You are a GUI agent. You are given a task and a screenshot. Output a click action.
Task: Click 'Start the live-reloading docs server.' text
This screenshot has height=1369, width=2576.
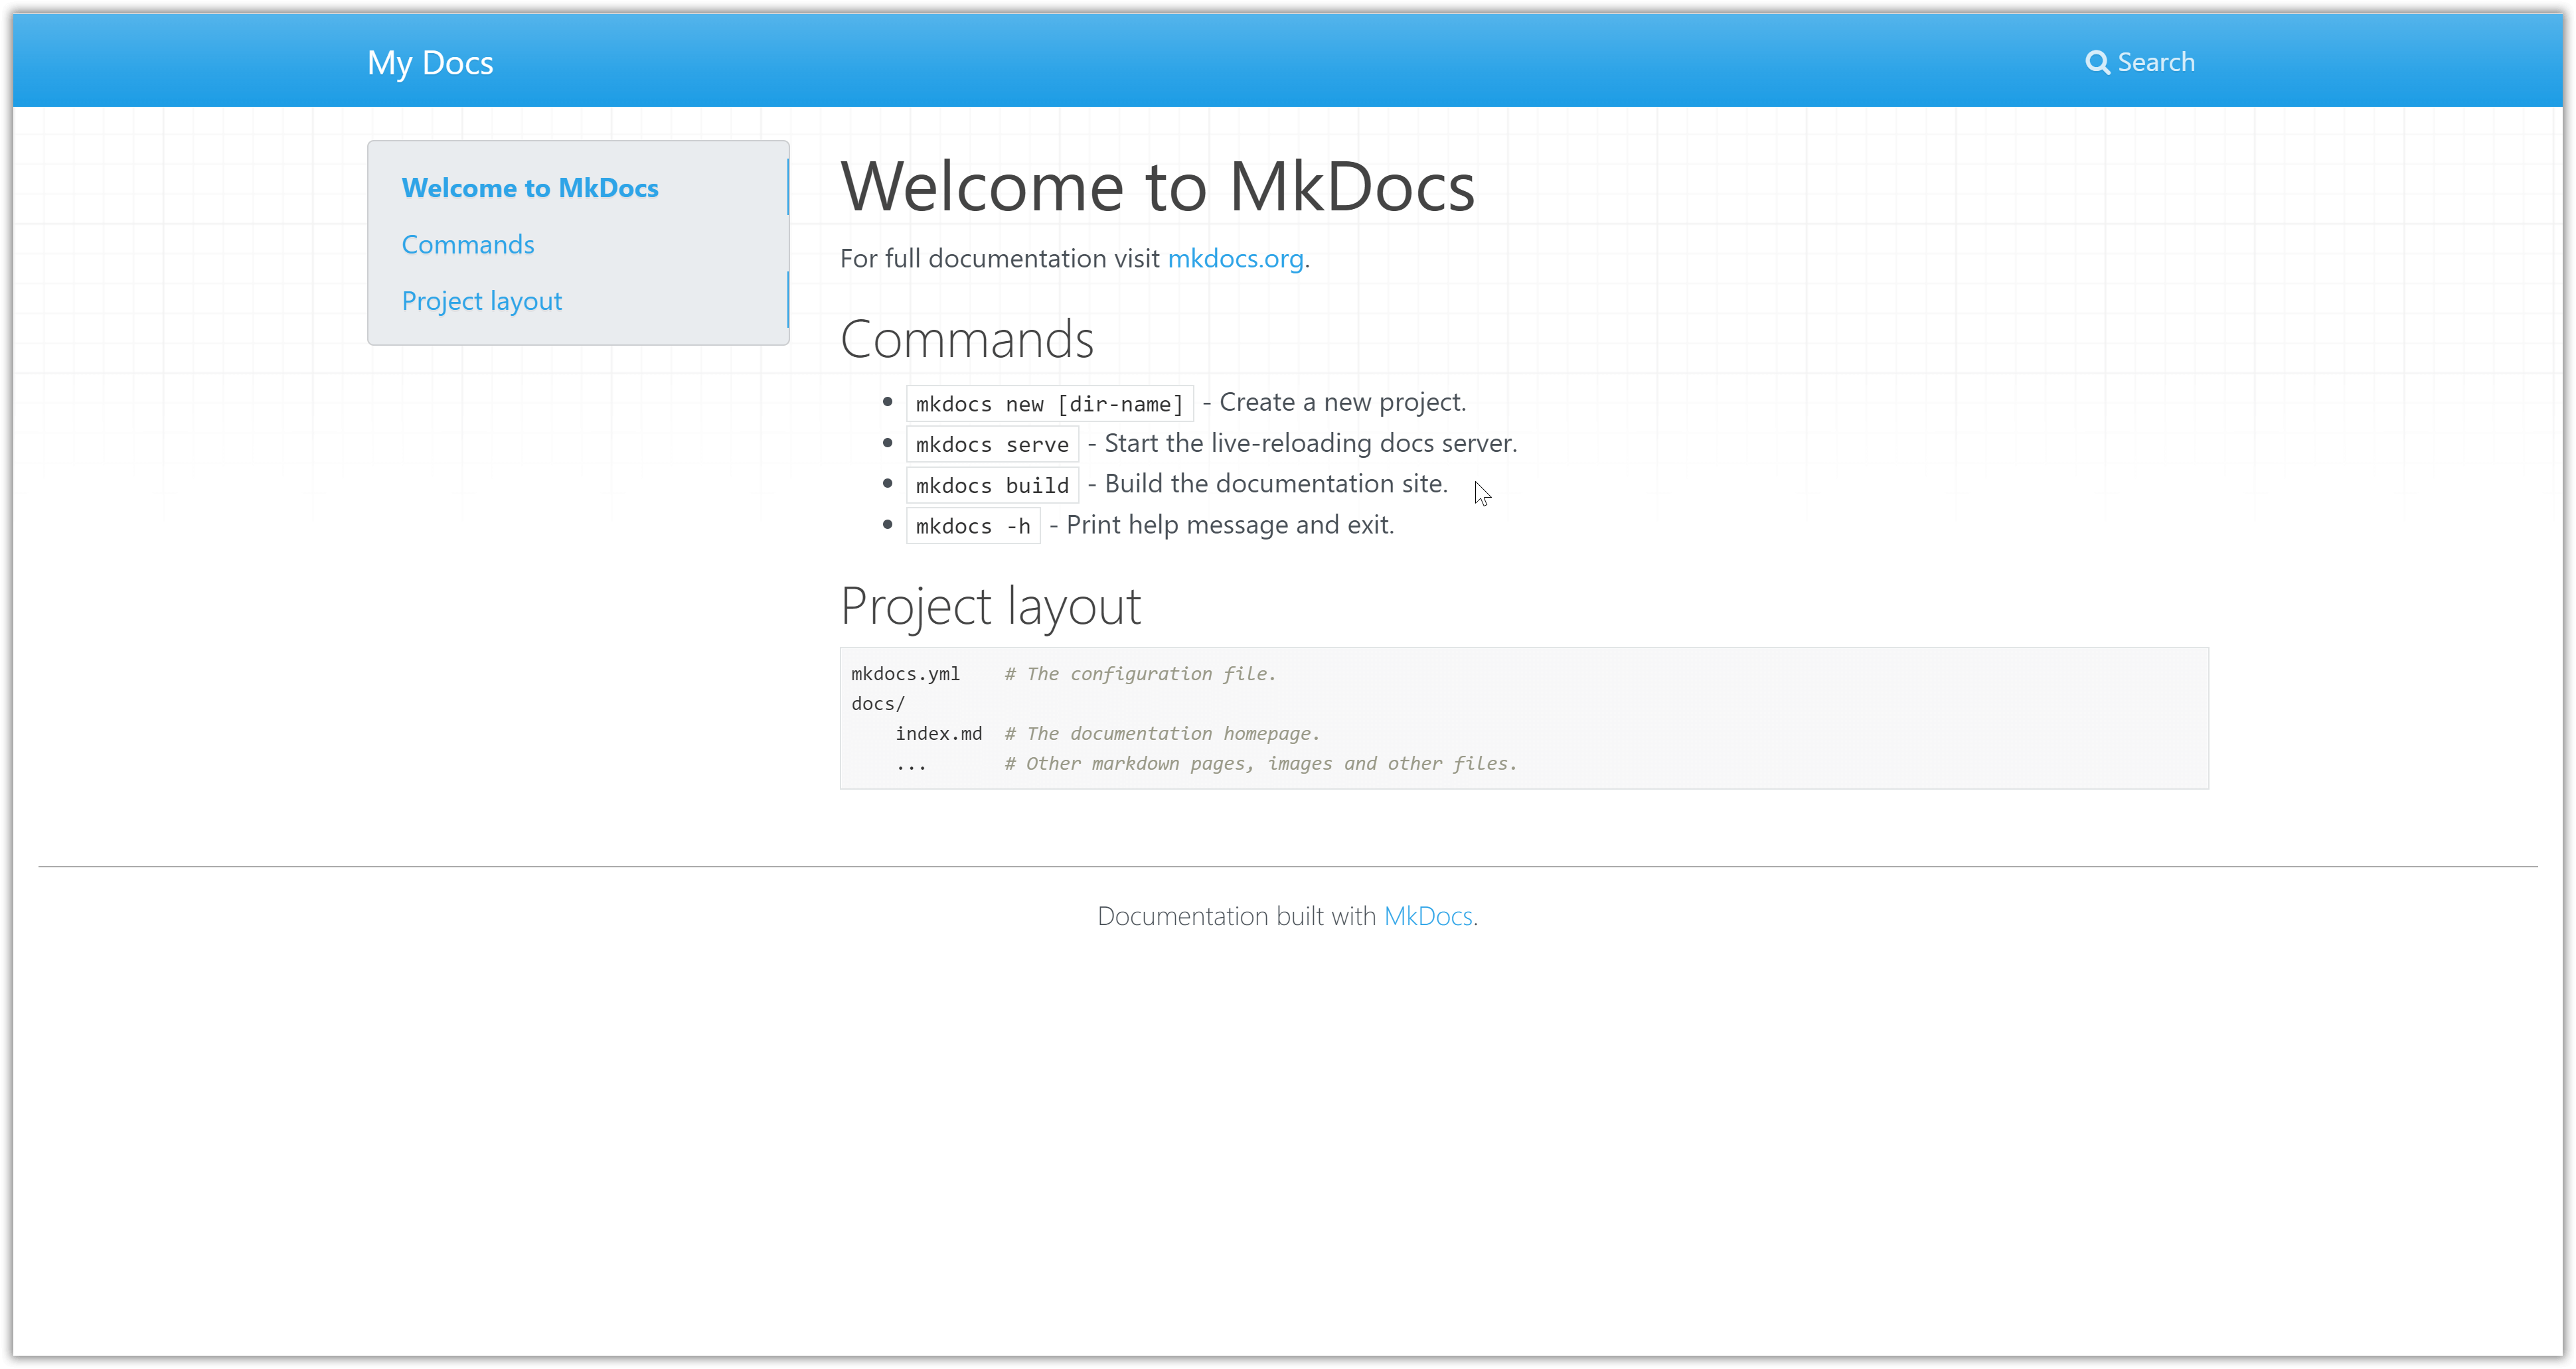1311,444
